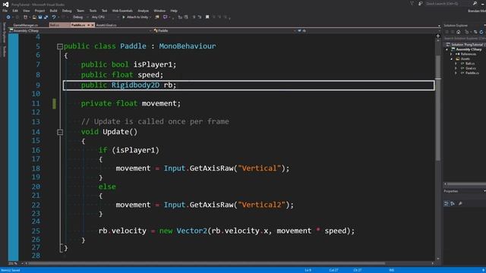The width and height of the screenshot is (486, 273).
Task: Select Paddle.cs in Solution Explorer
Action: tap(472, 73)
